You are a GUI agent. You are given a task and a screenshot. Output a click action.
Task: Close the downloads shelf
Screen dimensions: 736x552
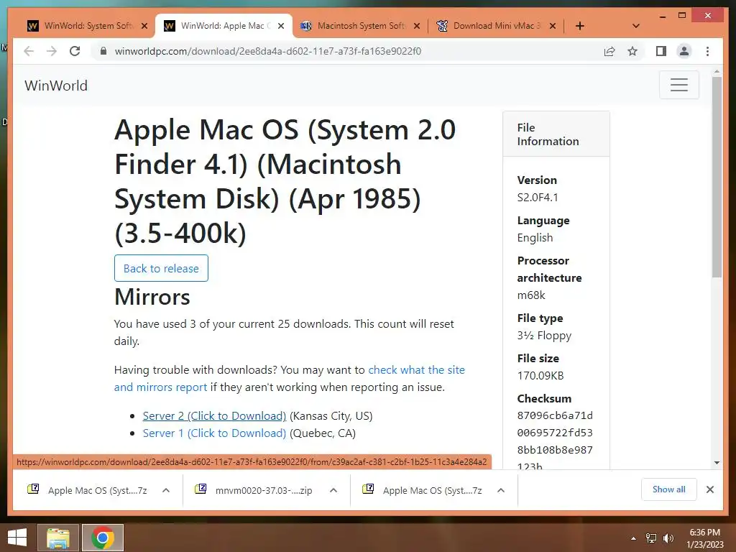(709, 489)
